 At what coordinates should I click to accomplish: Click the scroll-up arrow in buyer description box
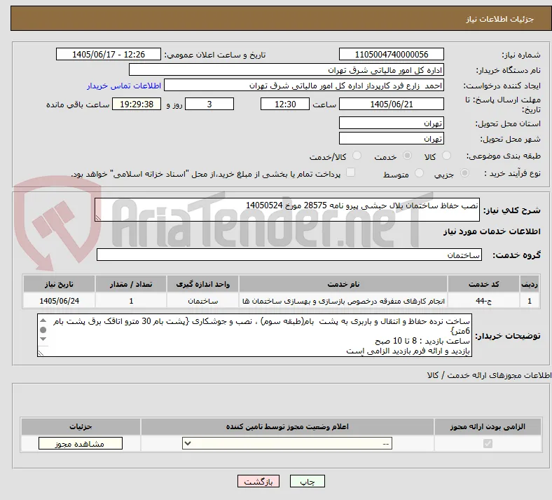coord(43,320)
